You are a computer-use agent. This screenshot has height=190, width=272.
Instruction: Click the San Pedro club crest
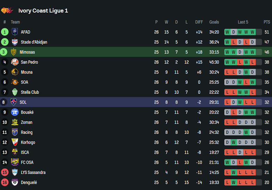[x=15, y=62]
